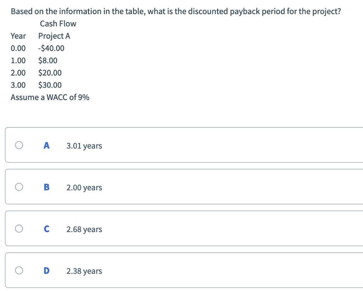This screenshot has height=291, width=363.
Task: Click the -$40.00 cash flow value
Action: pos(51,48)
